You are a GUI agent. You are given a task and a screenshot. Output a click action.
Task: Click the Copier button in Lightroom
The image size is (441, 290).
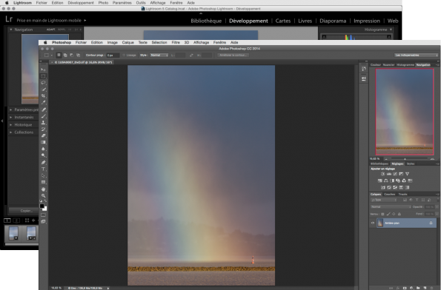26,211
